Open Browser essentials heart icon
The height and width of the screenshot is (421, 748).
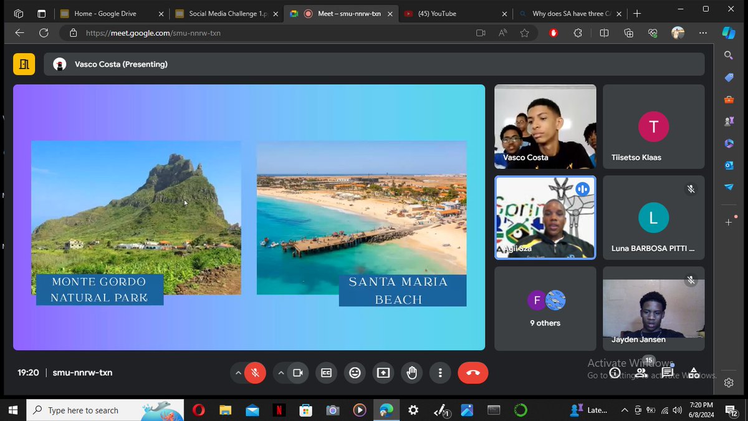coord(653,33)
